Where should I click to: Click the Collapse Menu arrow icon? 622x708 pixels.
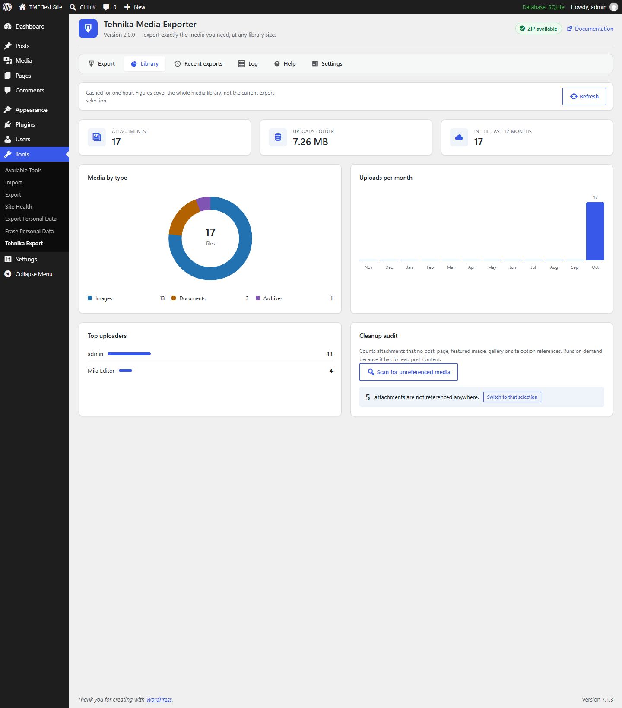pos(8,274)
